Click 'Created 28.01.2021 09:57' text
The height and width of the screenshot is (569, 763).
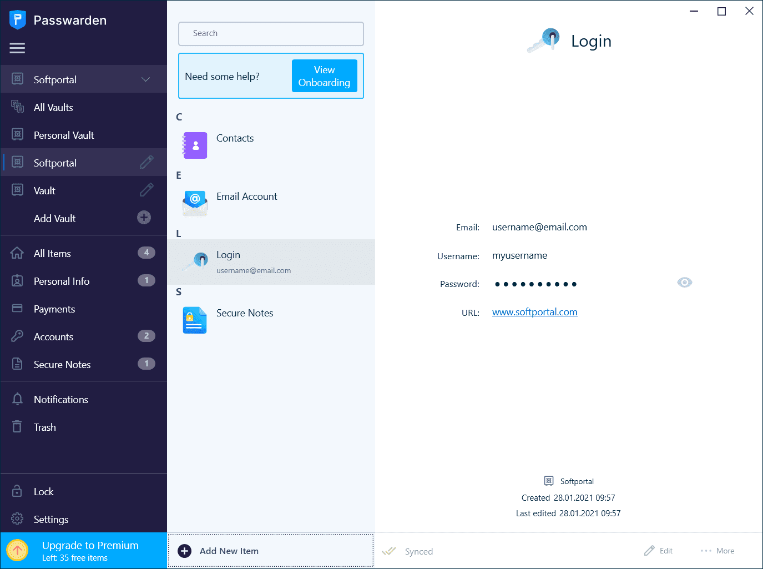click(x=568, y=498)
